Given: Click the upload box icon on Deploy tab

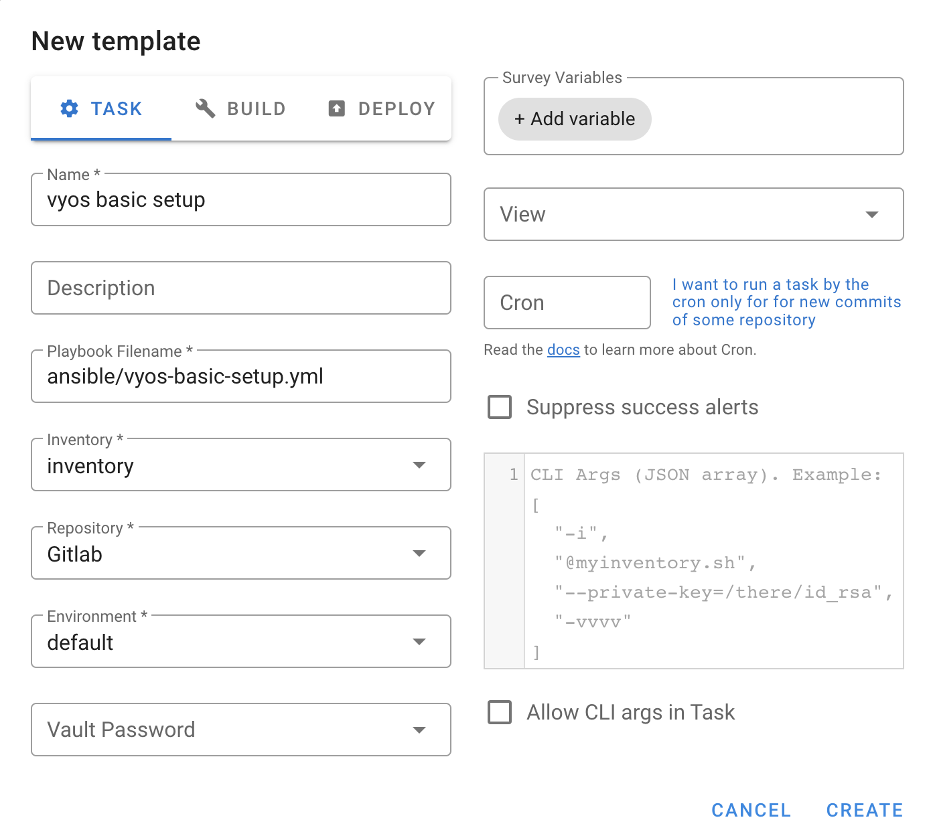Looking at the screenshot, I should pos(337,108).
